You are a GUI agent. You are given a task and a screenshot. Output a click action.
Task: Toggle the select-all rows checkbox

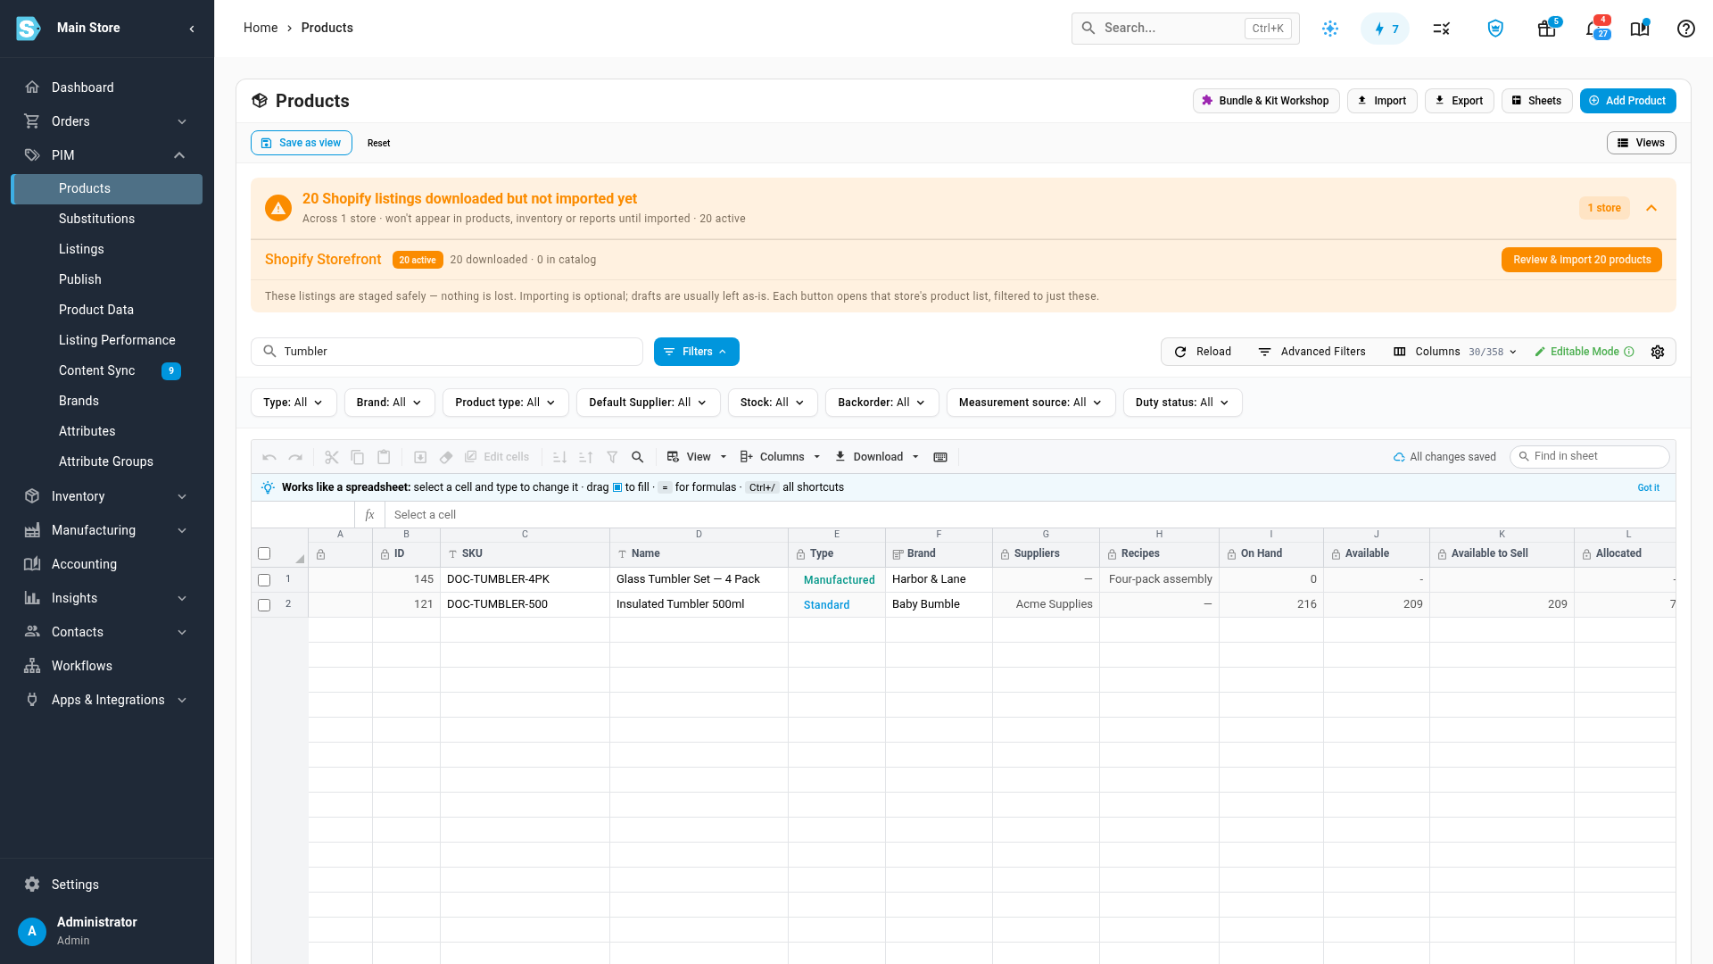pos(264,553)
